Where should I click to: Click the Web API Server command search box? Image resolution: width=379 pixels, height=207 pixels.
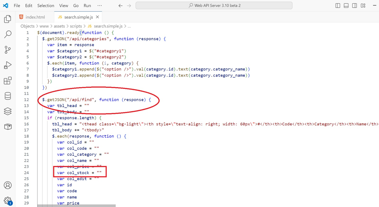tap(214, 6)
